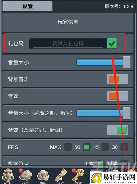
Task: Open the golden key achievements icon
Action: (x=78, y=175)
